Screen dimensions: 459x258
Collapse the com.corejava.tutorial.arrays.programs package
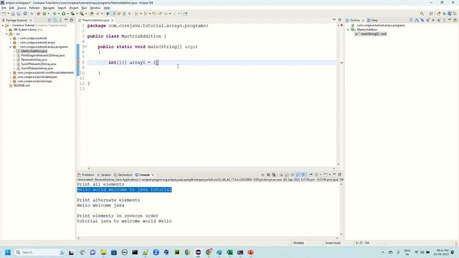click(x=11, y=47)
